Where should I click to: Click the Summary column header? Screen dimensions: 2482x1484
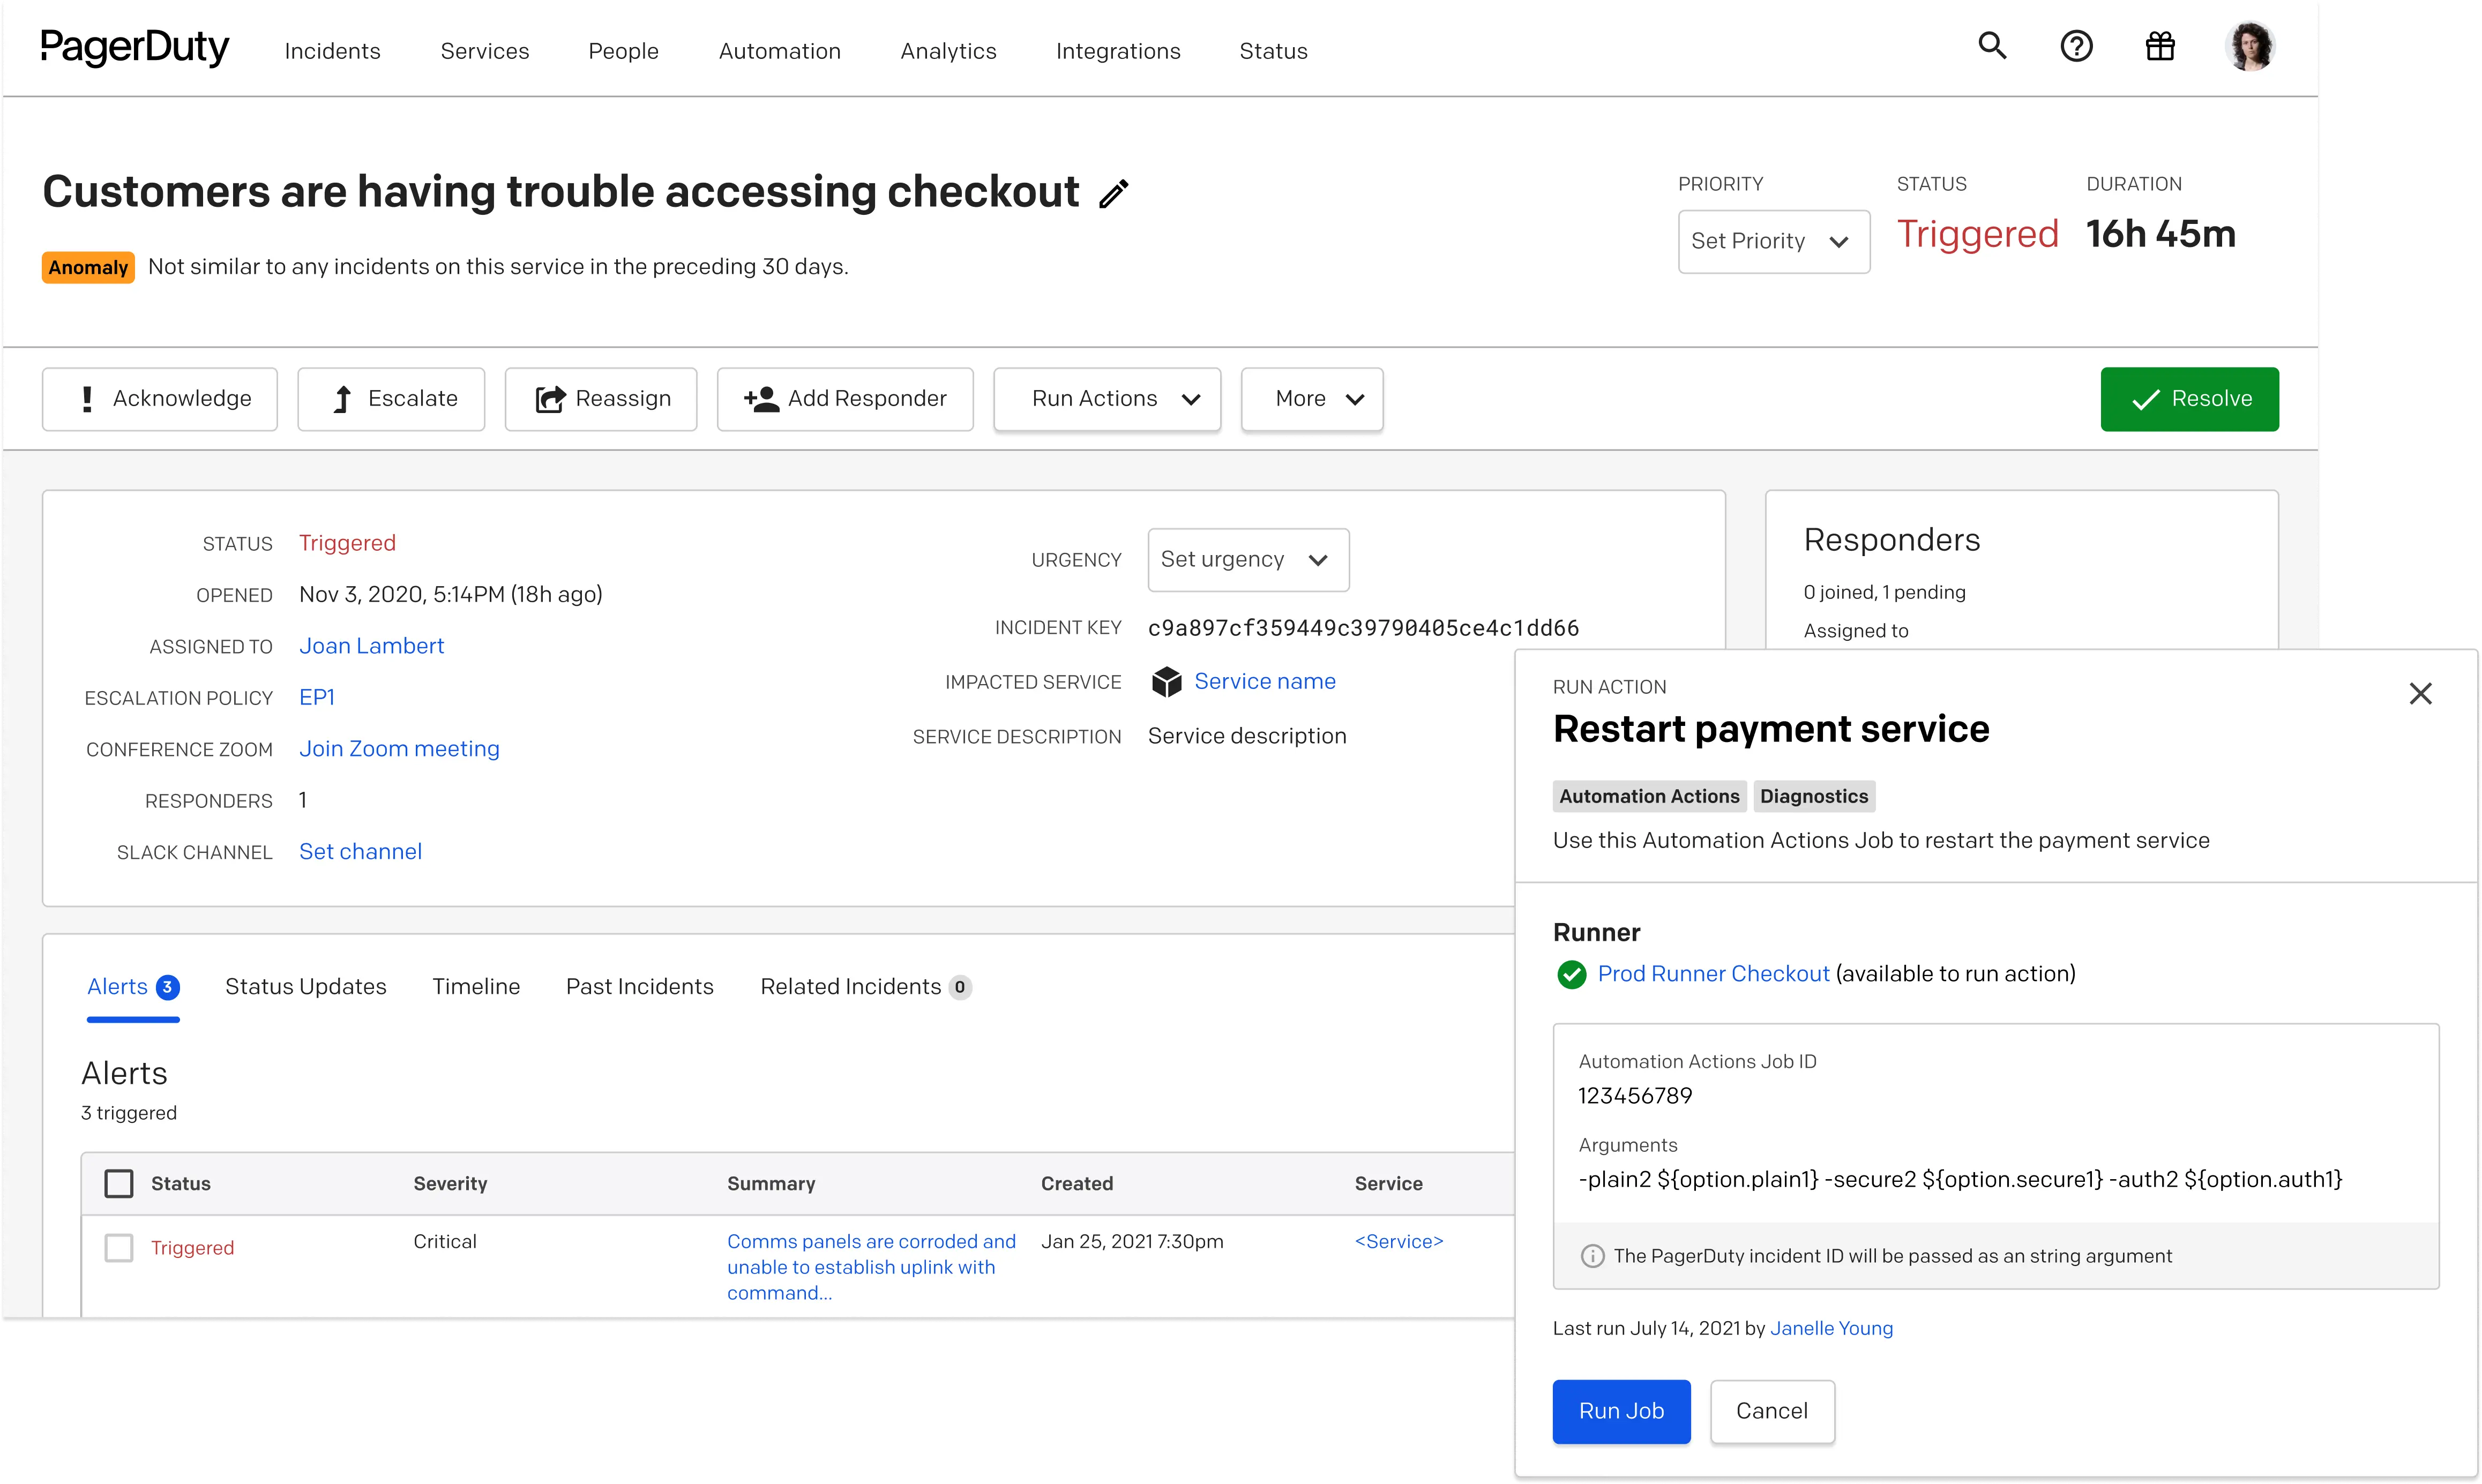[771, 1184]
